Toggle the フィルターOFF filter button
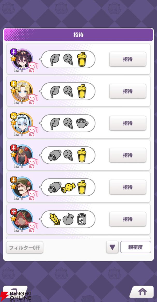The width and height of the screenshot is (157, 302). [25, 247]
